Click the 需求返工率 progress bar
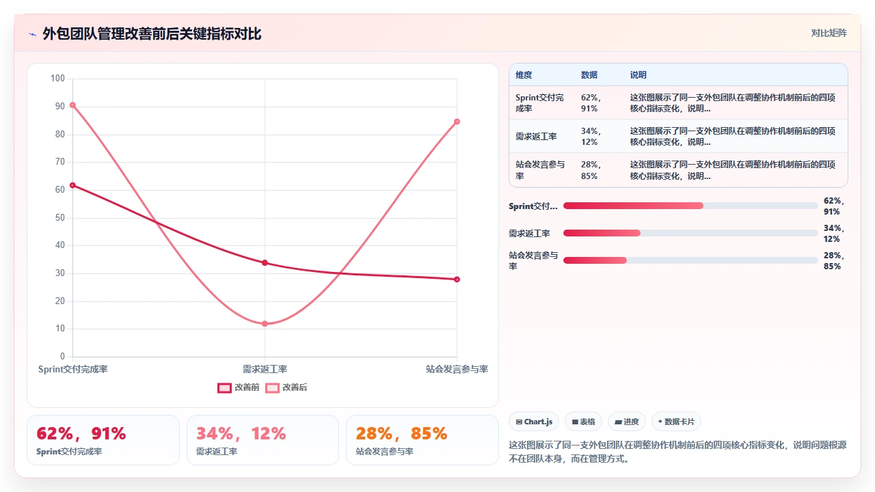Image resolution: width=875 pixels, height=492 pixels. (690, 233)
